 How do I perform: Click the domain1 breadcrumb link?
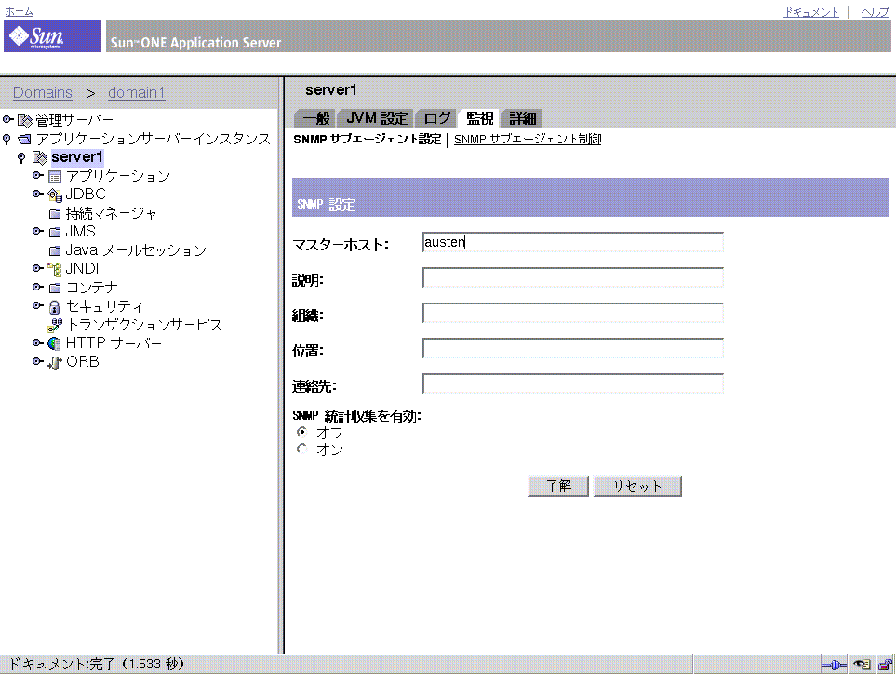[x=136, y=92]
